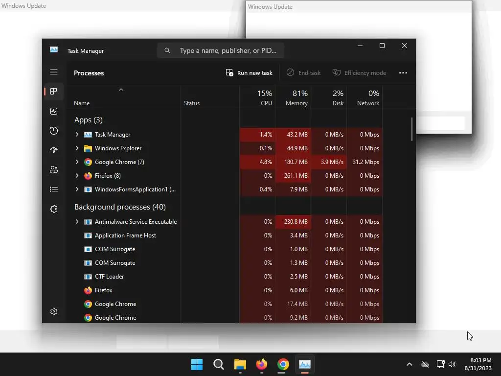Click the Google Chrome (7) app icon
The width and height of the screenshot is (501, 376).
88,162
